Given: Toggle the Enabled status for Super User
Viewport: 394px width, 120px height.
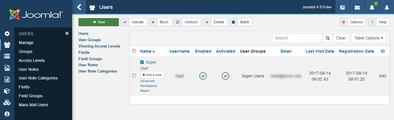Looking at the screenshot, I should 203,76.
